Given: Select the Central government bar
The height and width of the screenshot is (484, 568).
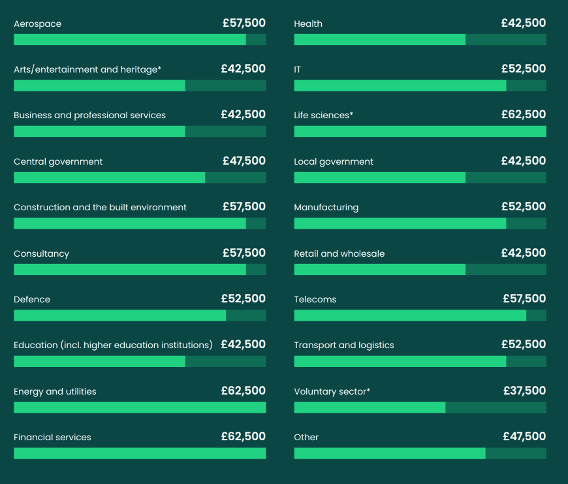Looking at the screenshot, I should [140, 178].
